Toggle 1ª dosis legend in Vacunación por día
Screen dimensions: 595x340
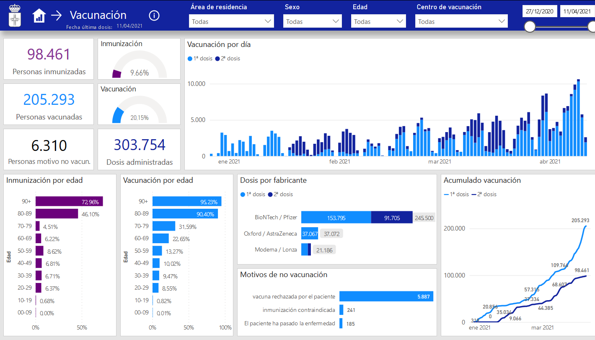[x=199, y=58]
